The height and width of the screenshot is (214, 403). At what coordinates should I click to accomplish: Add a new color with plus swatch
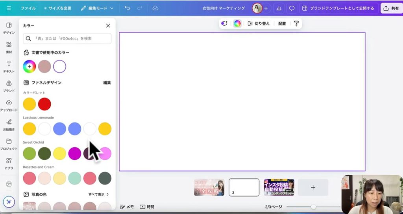(30, 67)
